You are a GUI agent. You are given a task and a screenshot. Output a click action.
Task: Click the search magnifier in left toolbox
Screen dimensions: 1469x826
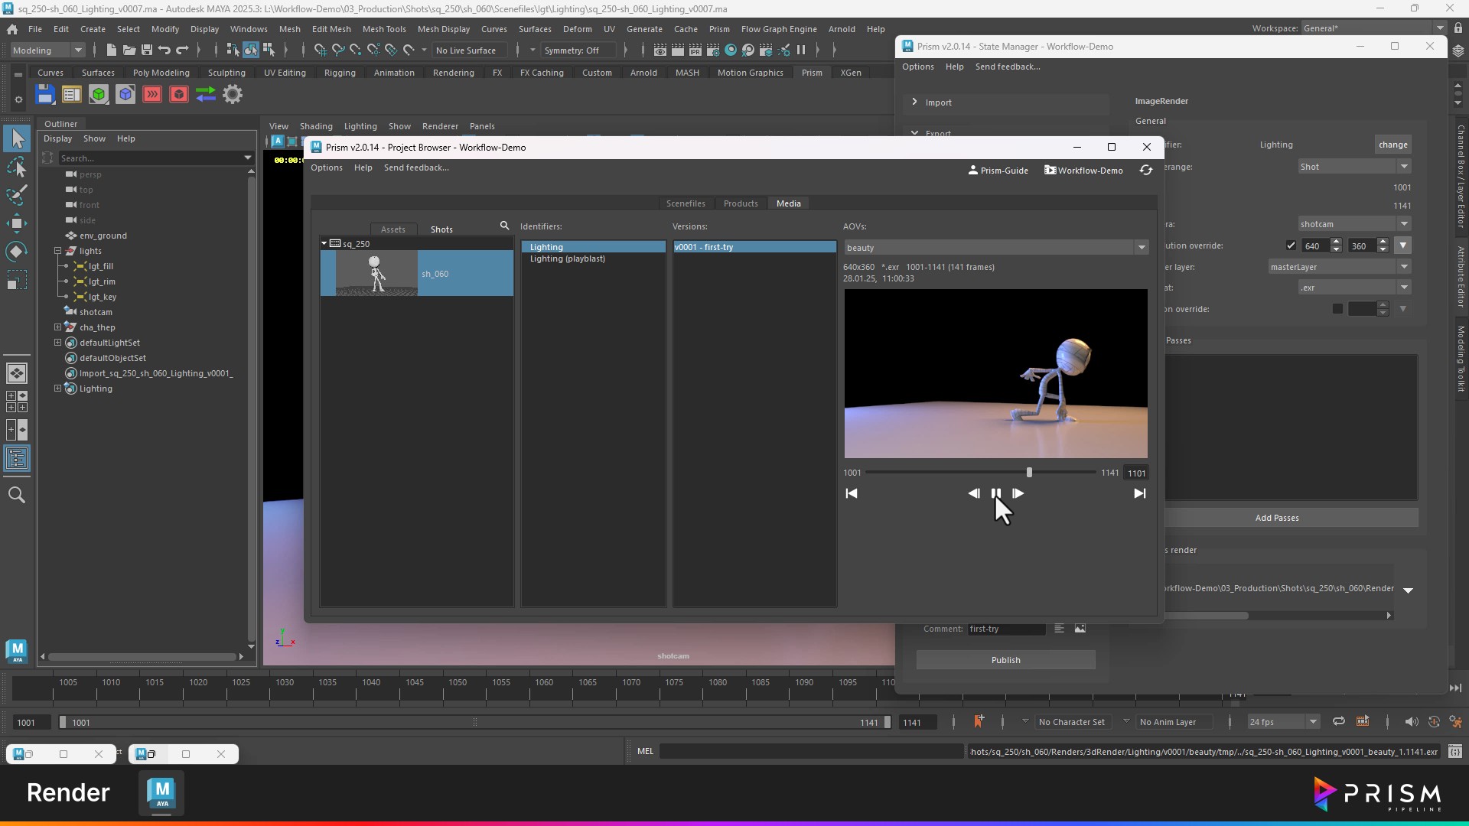17,495
